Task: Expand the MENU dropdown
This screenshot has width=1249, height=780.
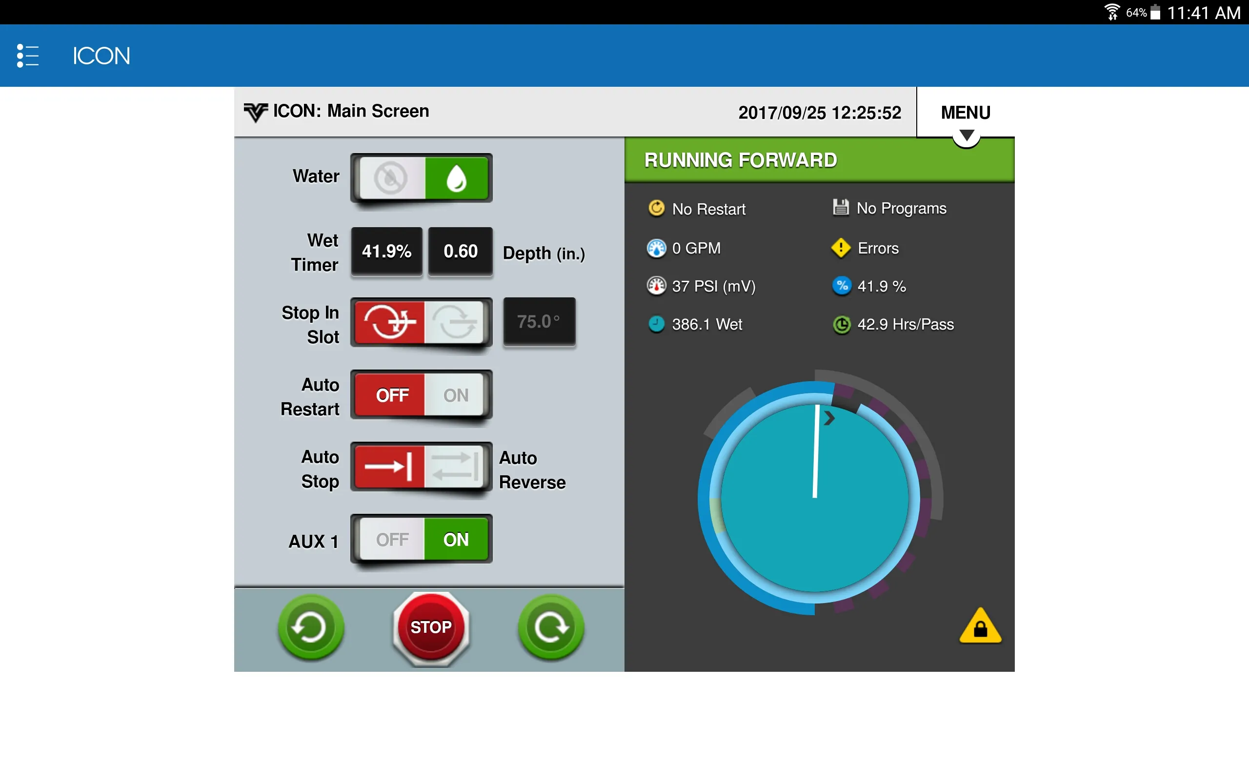Action: tap(965, 113)
